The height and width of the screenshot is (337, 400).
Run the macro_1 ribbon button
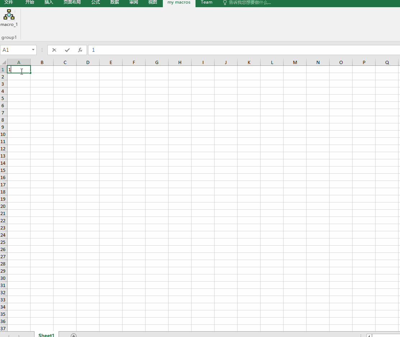click(9, 18)
